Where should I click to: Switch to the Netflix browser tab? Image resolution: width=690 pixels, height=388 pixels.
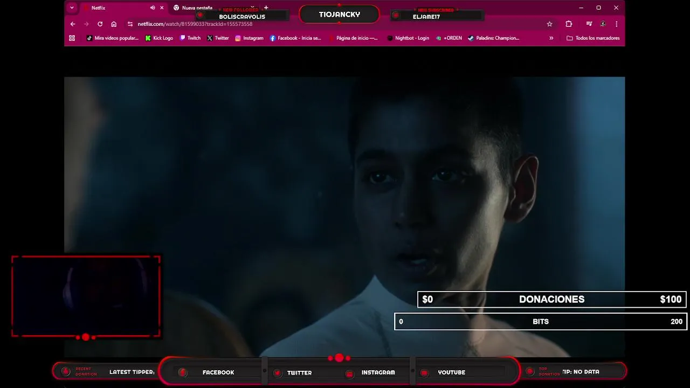click(x=116, y=8)
